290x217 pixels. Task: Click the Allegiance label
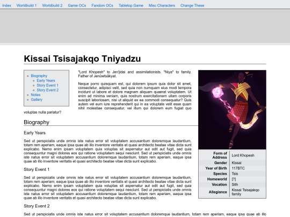pyautogui.click(x=218, y=192)
